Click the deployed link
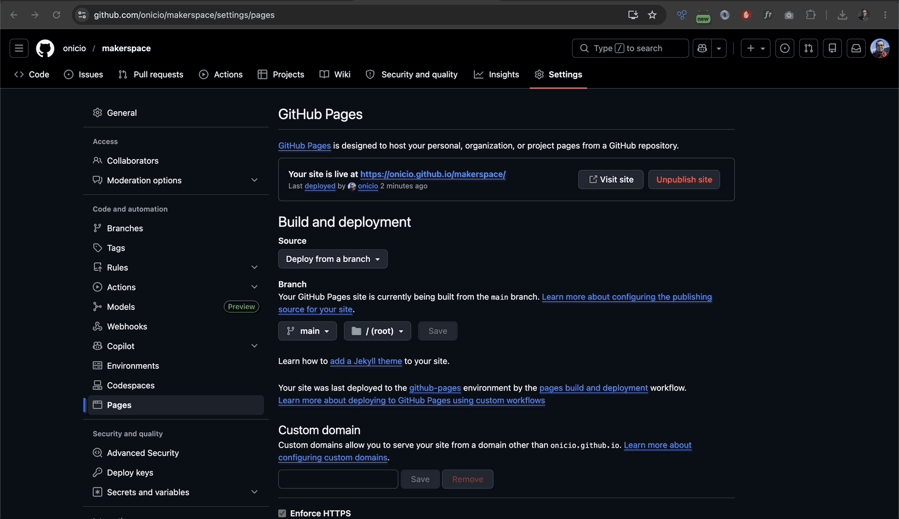 [320, 186]
